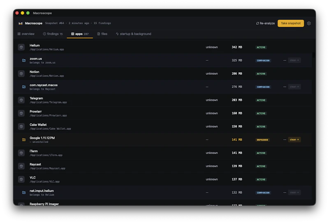Switch to the files tab

(x=102, y=34)
